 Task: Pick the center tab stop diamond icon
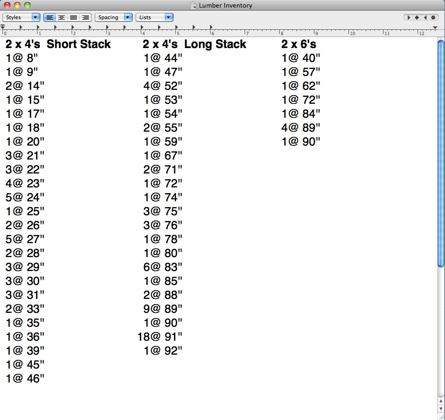(x=417, y=18)
